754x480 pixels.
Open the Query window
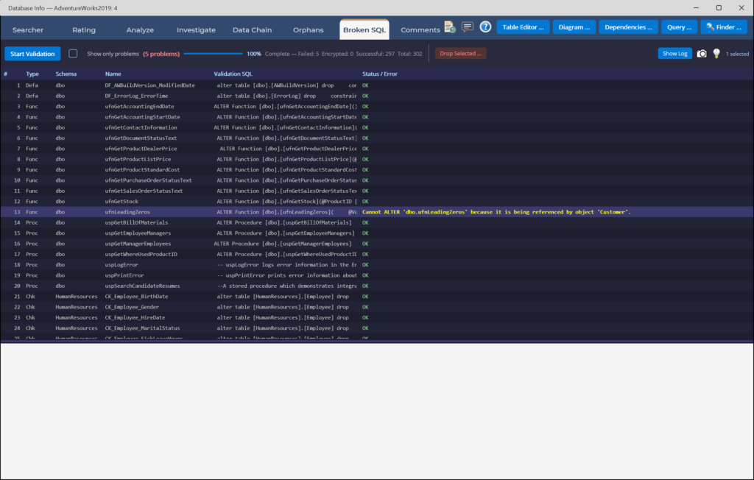(x=679, y=27)
